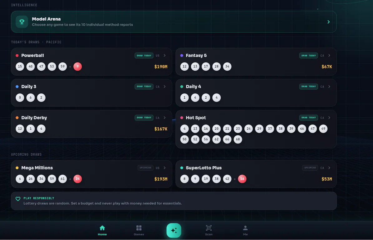
Task: Click the Daily 4 game title
Action: tap(194, 87)
